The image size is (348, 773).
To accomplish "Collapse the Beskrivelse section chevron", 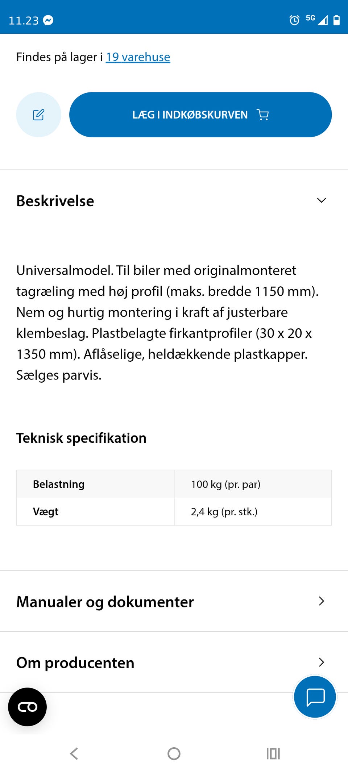I will [321, 200].
